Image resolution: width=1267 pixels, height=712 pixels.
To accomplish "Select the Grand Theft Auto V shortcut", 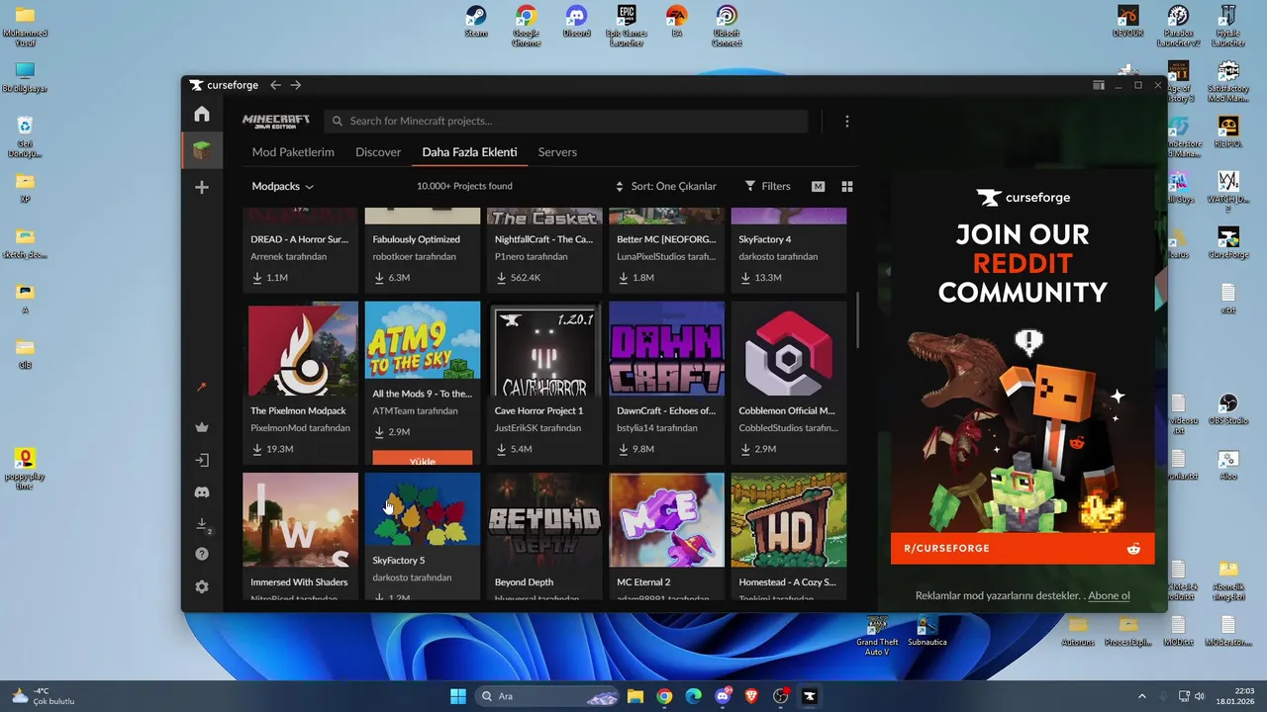I will tap(877, 635).
